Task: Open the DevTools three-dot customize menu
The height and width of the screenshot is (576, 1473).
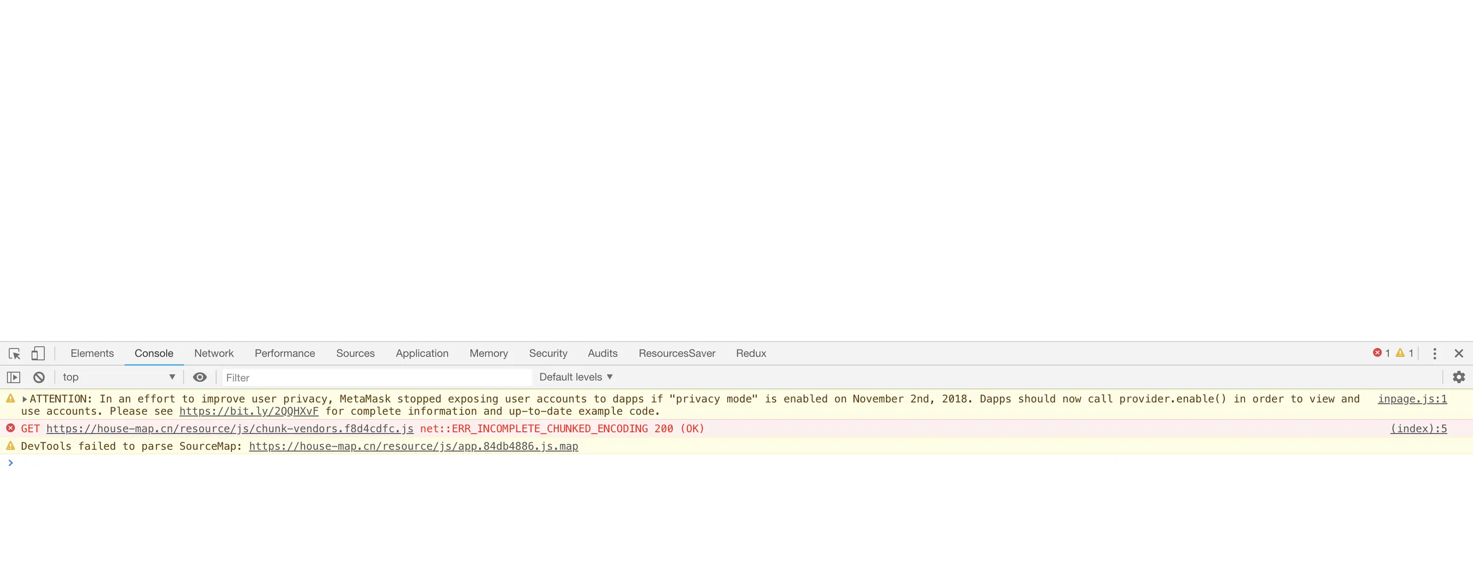Action: point(1434,353)
